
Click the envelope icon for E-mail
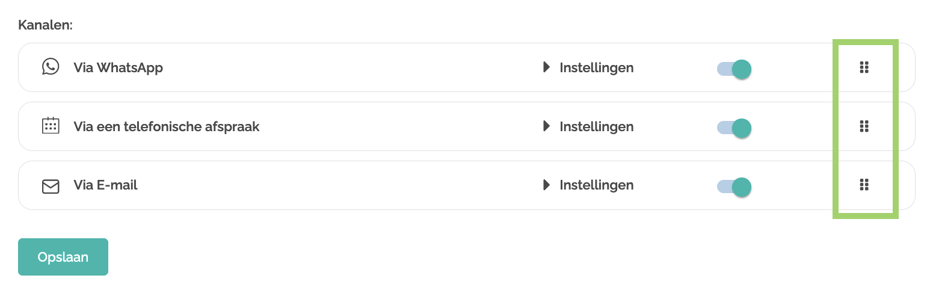pyautogui.click(x=51, y=186)
